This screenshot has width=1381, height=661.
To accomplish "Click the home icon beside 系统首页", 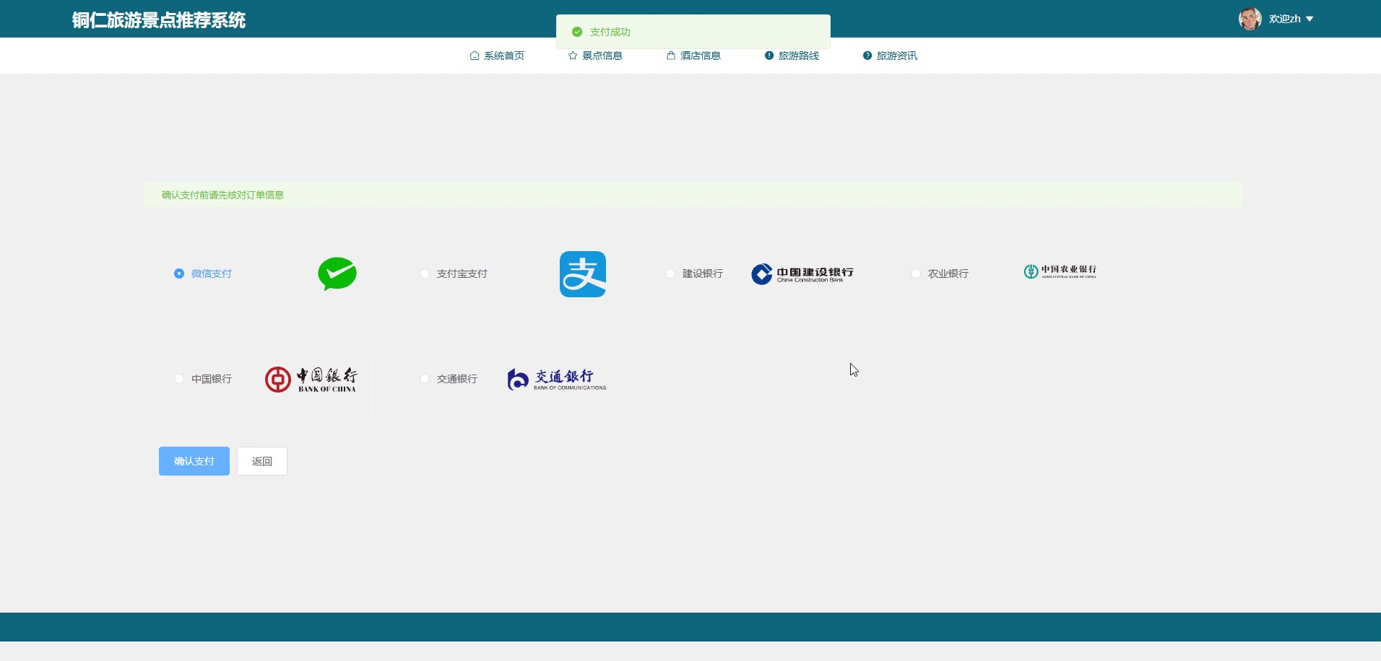I will [x=475, y=56].
